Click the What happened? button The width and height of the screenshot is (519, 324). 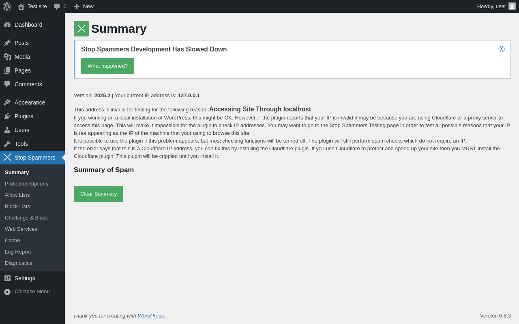(x=107, y=66)
